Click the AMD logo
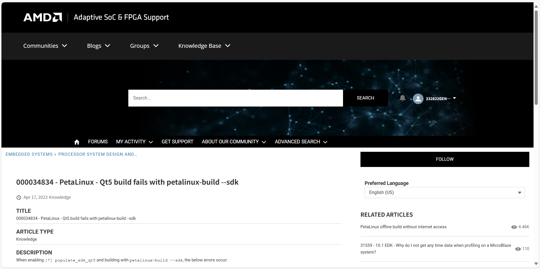This screenshot has width=540, height=269. point(42,17)
